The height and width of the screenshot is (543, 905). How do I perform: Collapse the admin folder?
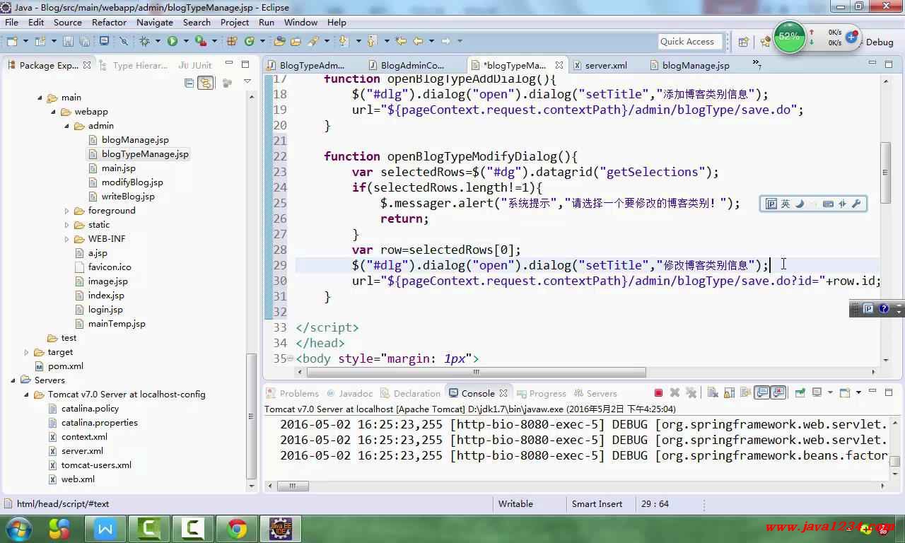point(67,126)
